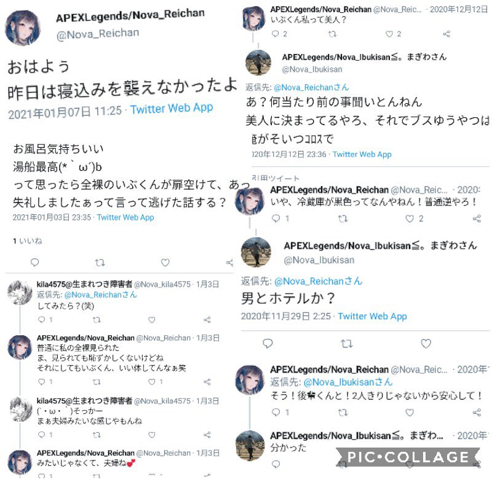492x485 pixels.
Task: Like the お風呂気持ちいい main tweet
Action: click(x=165, y=263)
